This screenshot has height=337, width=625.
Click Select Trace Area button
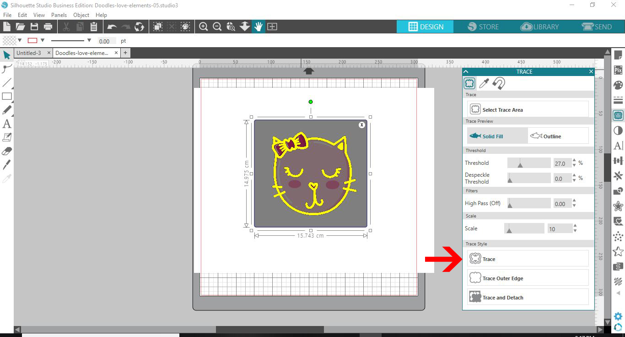coord(528,109)
